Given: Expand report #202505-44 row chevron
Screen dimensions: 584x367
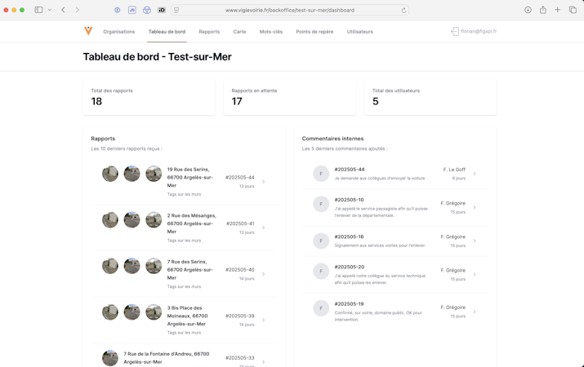Looking at the screenshot, I should click(263, 182).
